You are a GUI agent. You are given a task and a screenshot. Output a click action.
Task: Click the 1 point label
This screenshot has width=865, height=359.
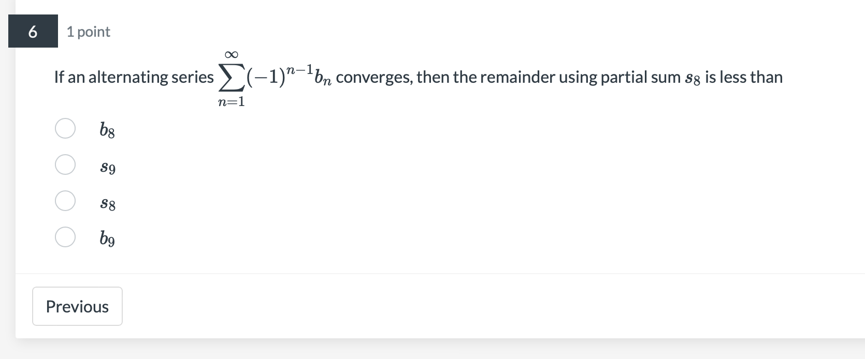[88, 32]
